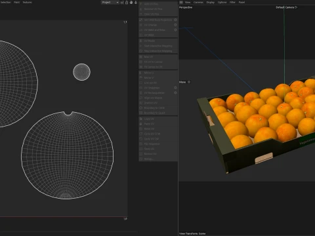
Task: Choose Remap... entry
Action: [158, 159]
